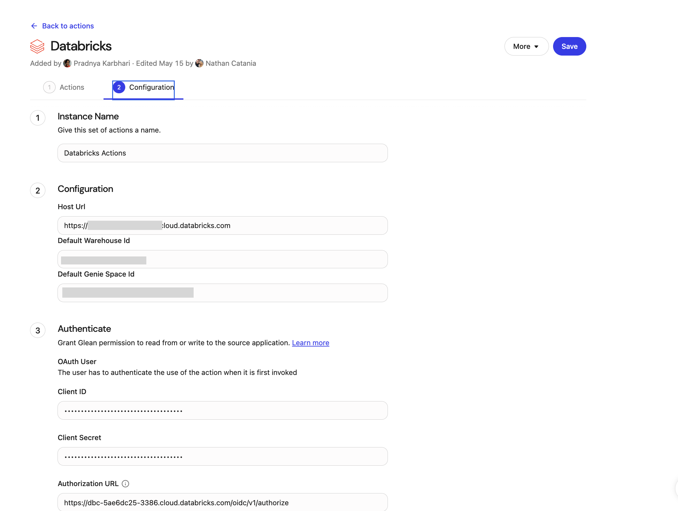Click the Authenticate step 3 badge

[38, 330]
